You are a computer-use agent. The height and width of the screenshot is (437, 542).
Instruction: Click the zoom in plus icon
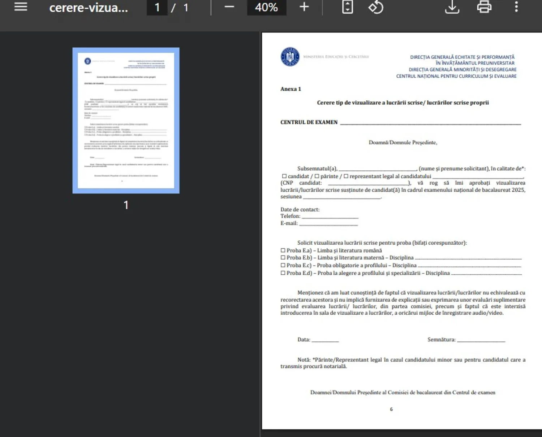tap(304, 7)
